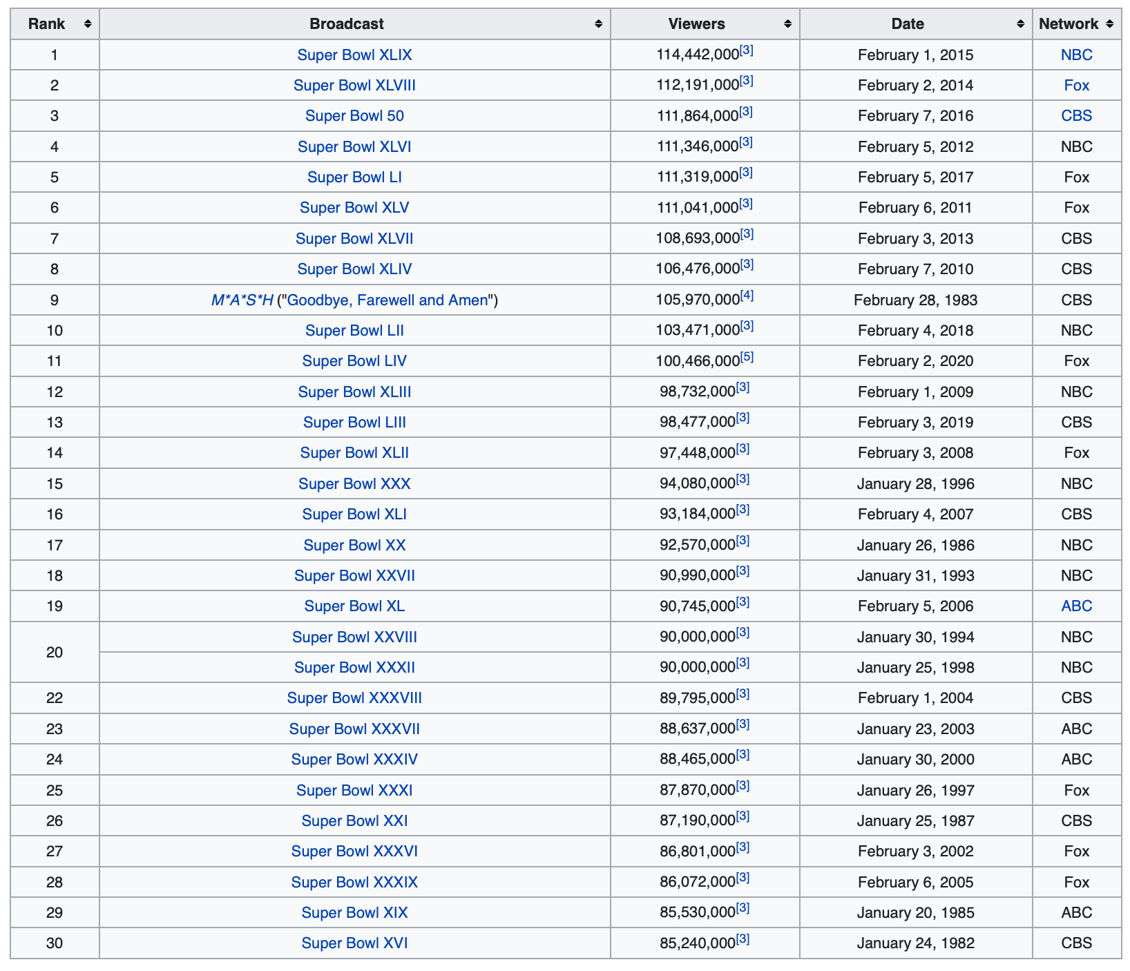The width and height of the screenshot is (1130, 971).
Task: Open Super Bowl XXXVIII link
Action: [354, 698]
